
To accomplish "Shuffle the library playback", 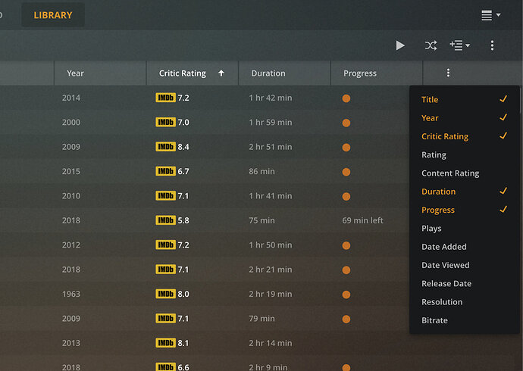I will (x=431, y=45).
